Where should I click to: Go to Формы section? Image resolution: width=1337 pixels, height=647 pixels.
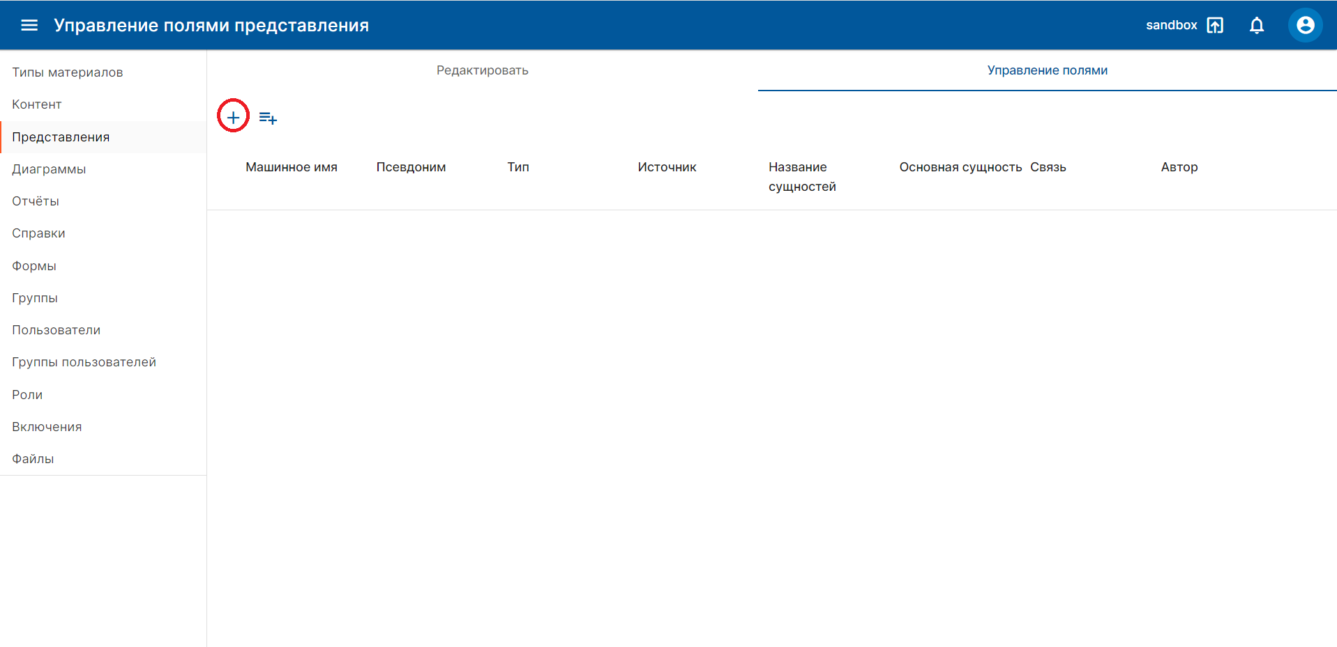click(34, 266)
